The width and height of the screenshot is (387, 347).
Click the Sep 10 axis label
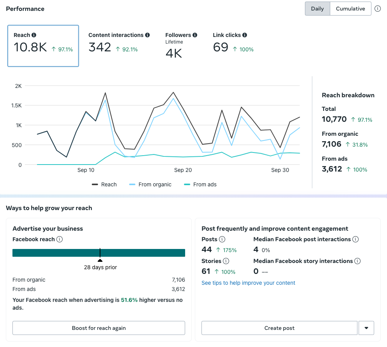click(86, 170)
